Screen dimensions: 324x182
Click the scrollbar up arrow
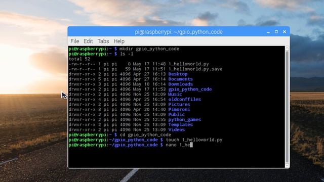(287, 49)
